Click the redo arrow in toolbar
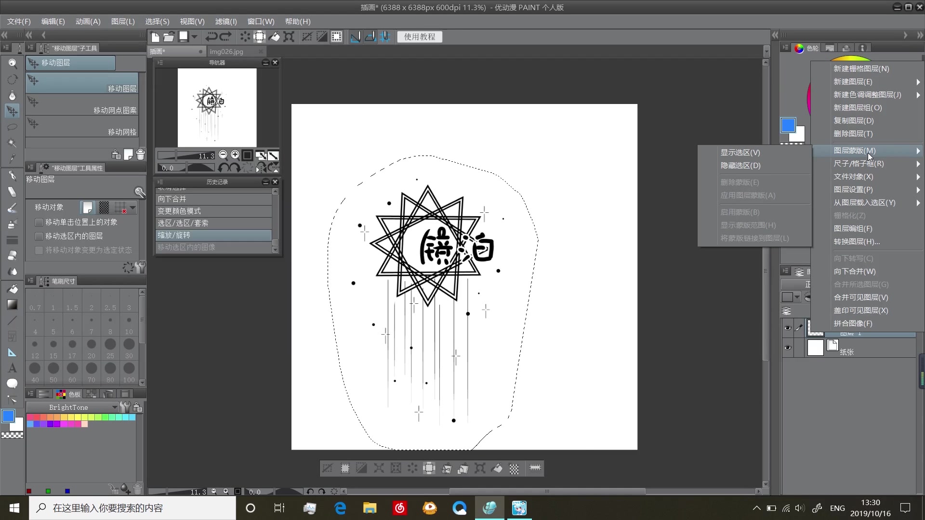Screen dimensions: 925x520 pos(226,37)
